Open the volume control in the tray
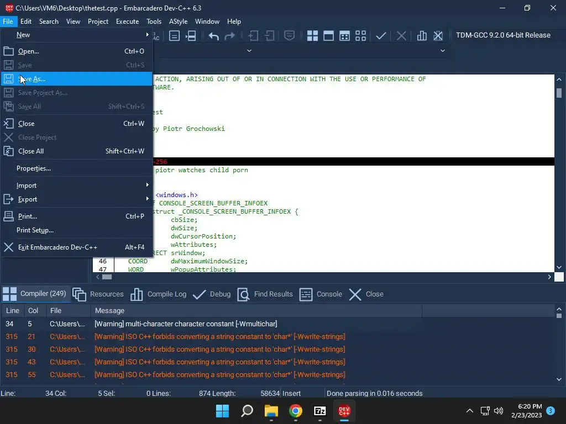The width and height of the screenshot is (566, 424). pos(499,411)
